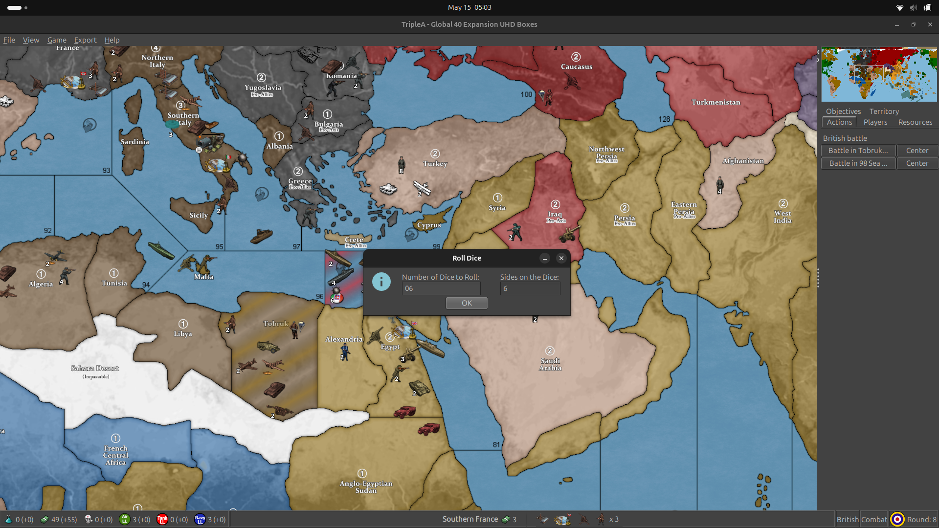Click the Battle in Tobruk button
Screen dimensions: 939x528
tap(858, 151)
